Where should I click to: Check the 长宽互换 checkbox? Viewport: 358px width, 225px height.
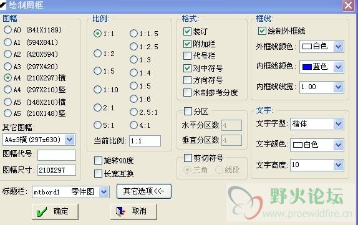[x=98, y=174]
